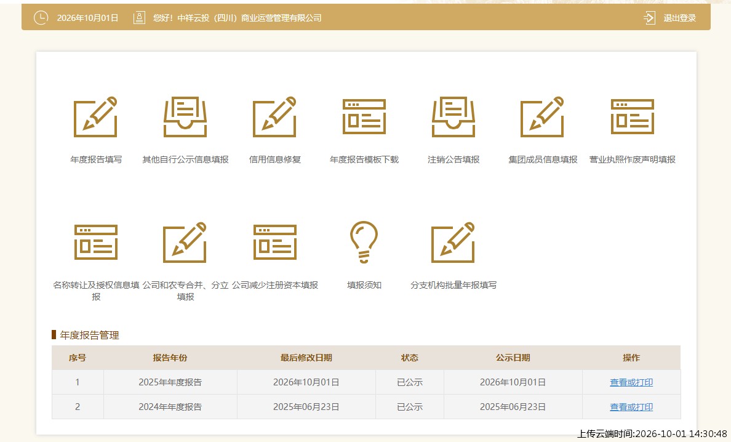Image resolution: width=731 pixels, height=442 pixels.
Task: Click the user profile icon in header
Action: (139, 18)
